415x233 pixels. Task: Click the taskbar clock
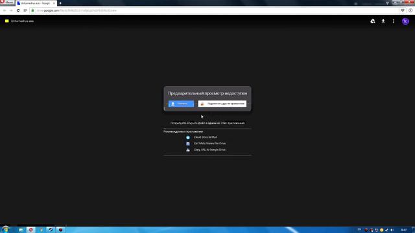point(403,230)
